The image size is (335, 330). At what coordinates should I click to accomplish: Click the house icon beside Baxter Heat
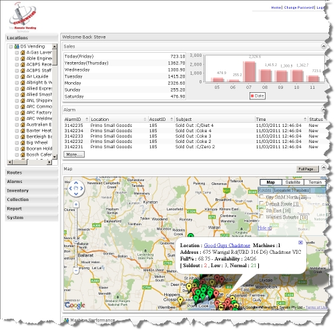[23, 131]
